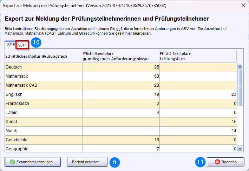Close the export dialog window
Screen dimensions: 249x171
(243, 5)
